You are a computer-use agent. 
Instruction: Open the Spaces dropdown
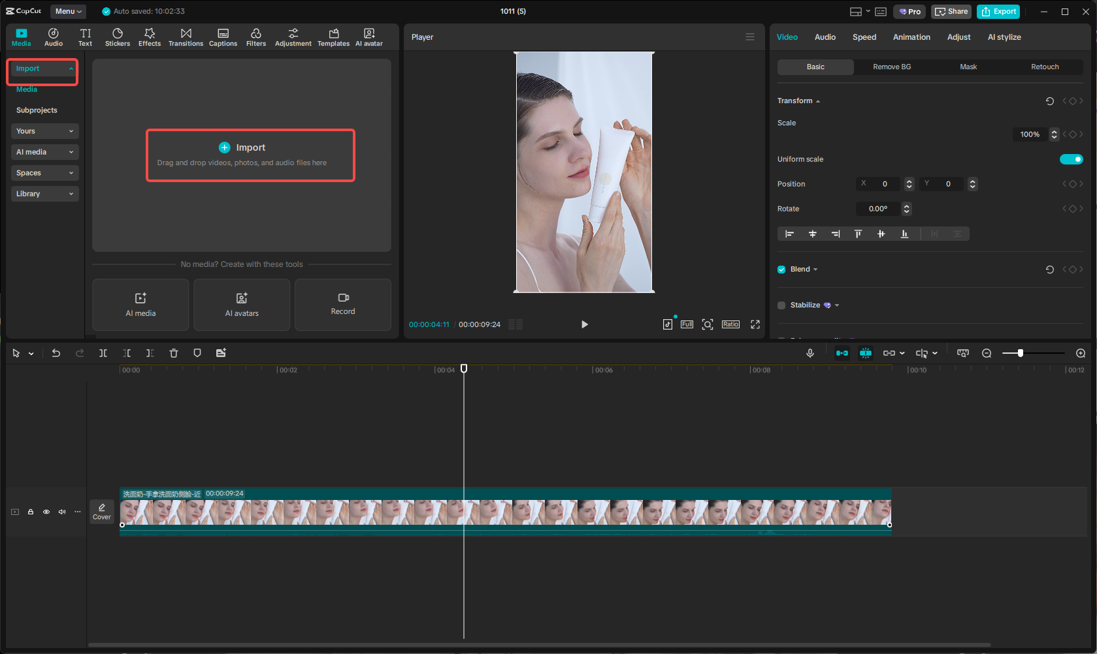44,172
